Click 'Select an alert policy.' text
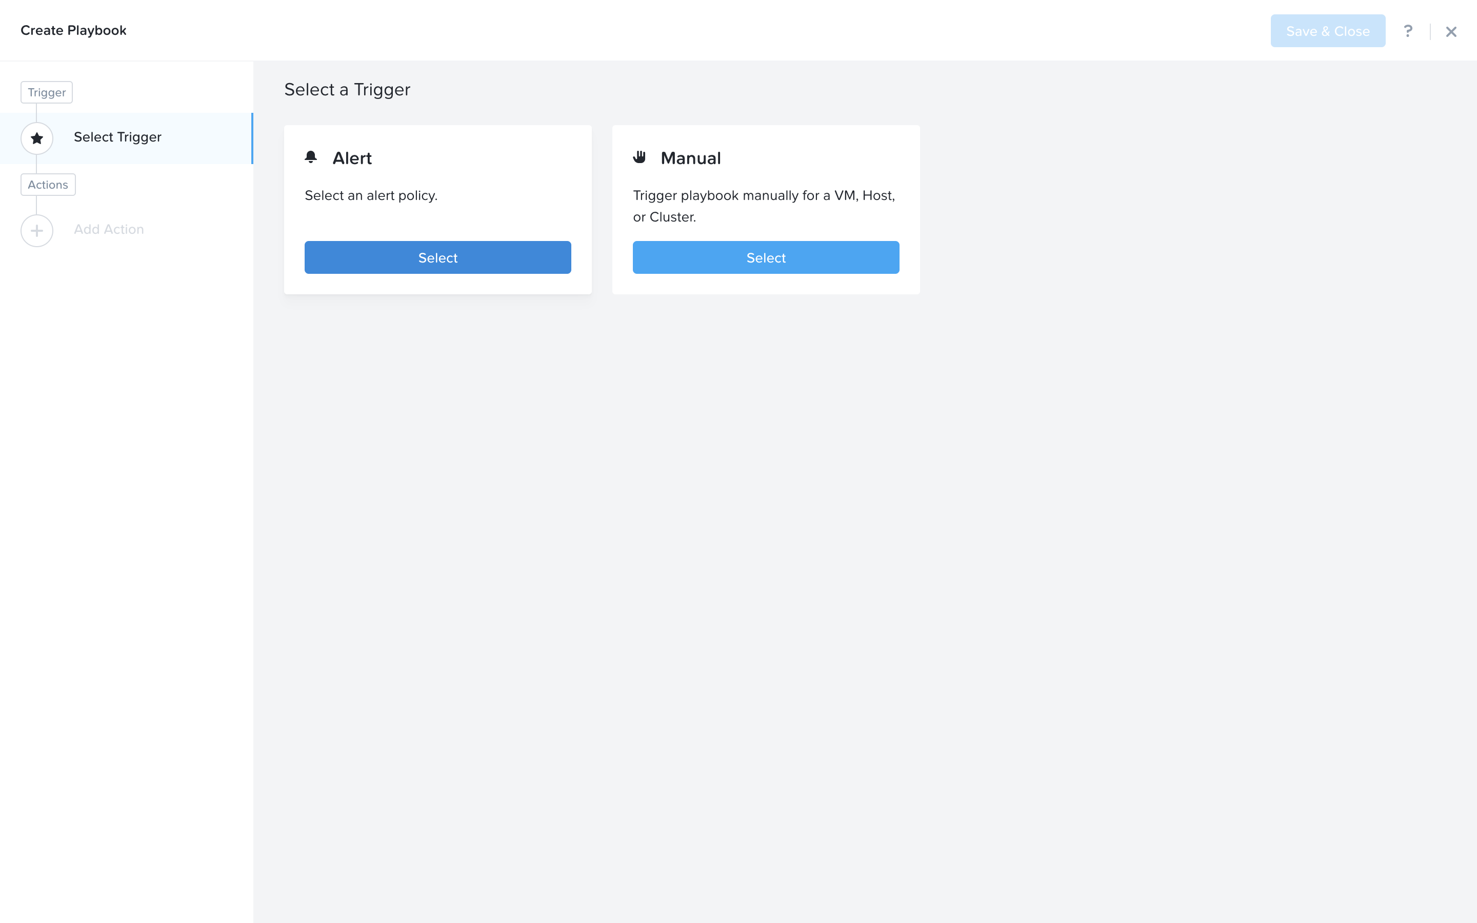Image resolution: width=1477 pixels, height=923 pixels. pos(370,195)
